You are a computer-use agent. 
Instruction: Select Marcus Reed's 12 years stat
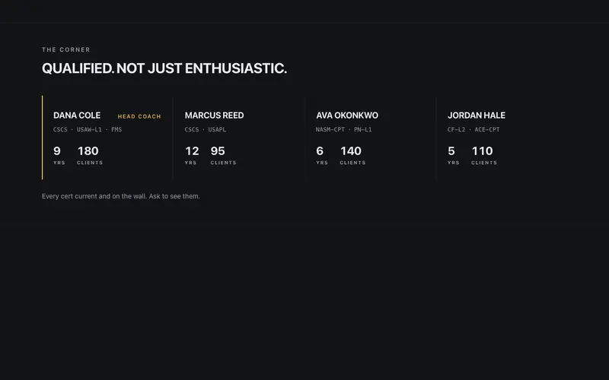192,155
